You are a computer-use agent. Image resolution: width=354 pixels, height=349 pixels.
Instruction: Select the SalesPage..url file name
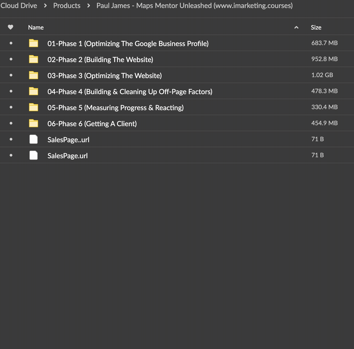[68, 140]
